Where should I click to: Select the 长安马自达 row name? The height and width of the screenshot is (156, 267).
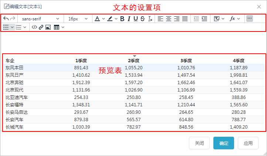[17, 112]
